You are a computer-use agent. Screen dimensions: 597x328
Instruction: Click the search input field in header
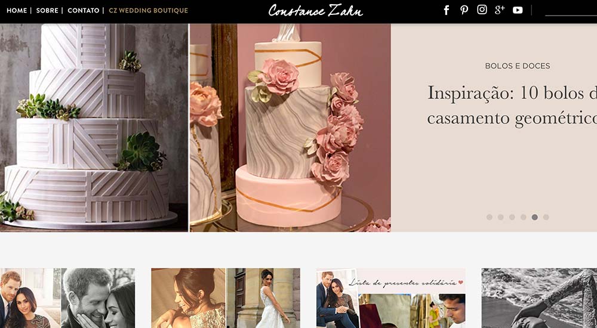click(x=571, y=11)
